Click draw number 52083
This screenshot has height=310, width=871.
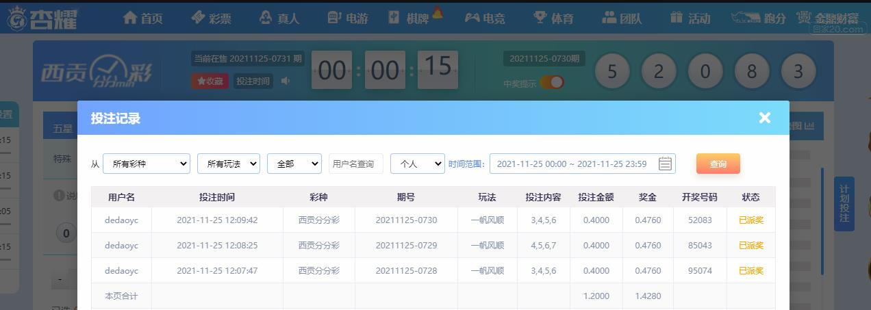[x=700, y=220]
